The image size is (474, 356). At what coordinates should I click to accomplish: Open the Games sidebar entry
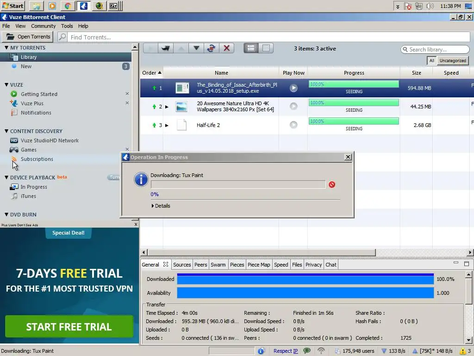[x=28, y=150]
